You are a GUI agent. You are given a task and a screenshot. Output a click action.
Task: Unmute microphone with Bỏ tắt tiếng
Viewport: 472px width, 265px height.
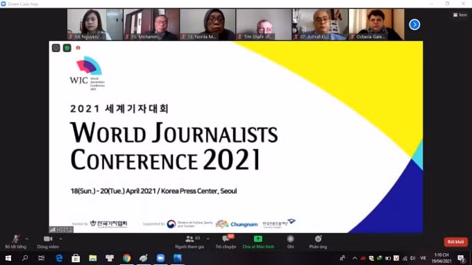coord(16,242)
